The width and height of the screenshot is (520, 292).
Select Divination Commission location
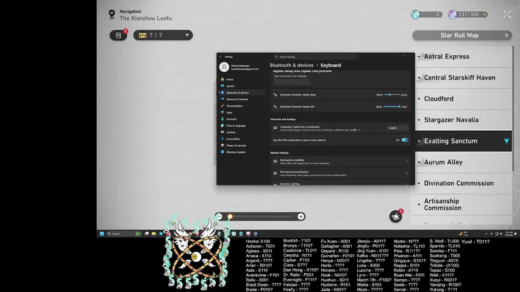463,183
